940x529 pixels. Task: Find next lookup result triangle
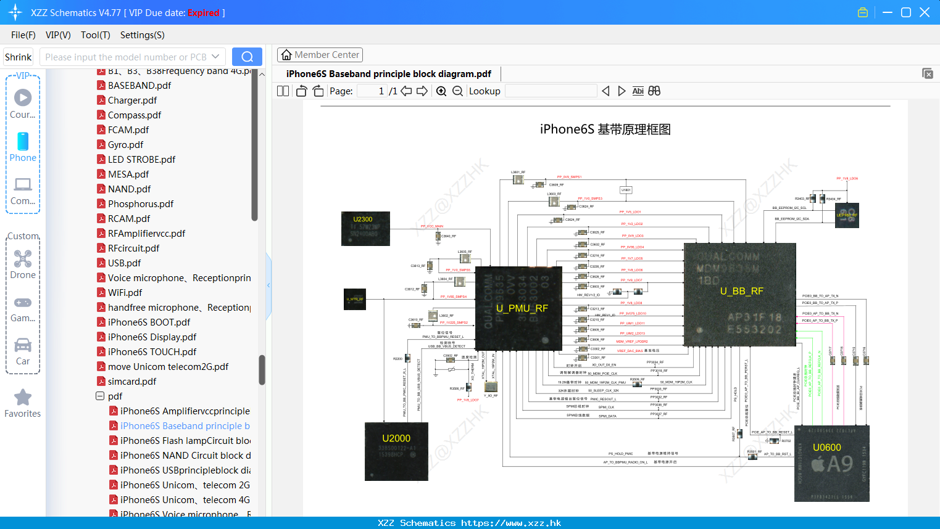coord(622,91)
